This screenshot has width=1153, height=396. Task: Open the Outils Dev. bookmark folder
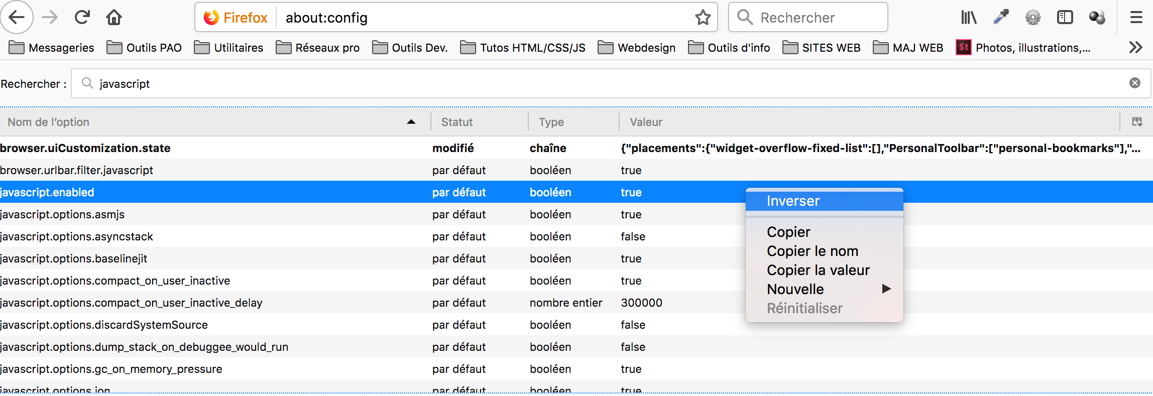(410, 48)
